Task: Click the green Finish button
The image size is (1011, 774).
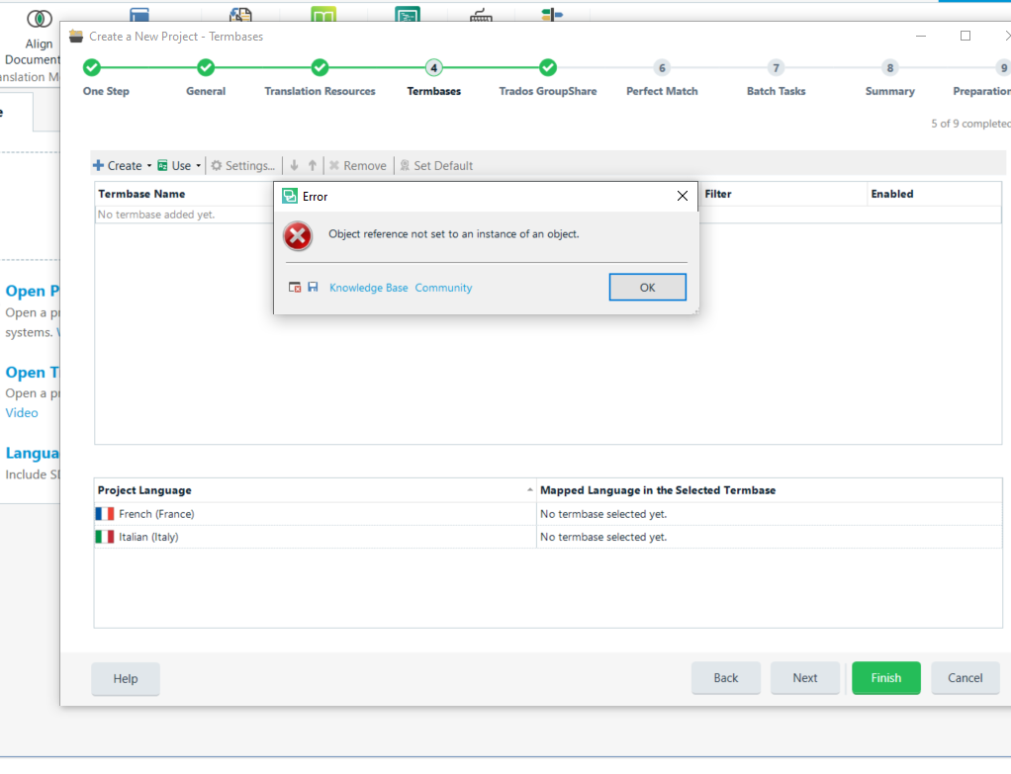Action: [886, 678]
